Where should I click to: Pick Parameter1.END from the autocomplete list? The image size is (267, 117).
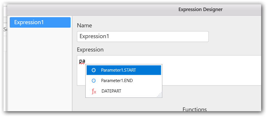click(117, 80)
